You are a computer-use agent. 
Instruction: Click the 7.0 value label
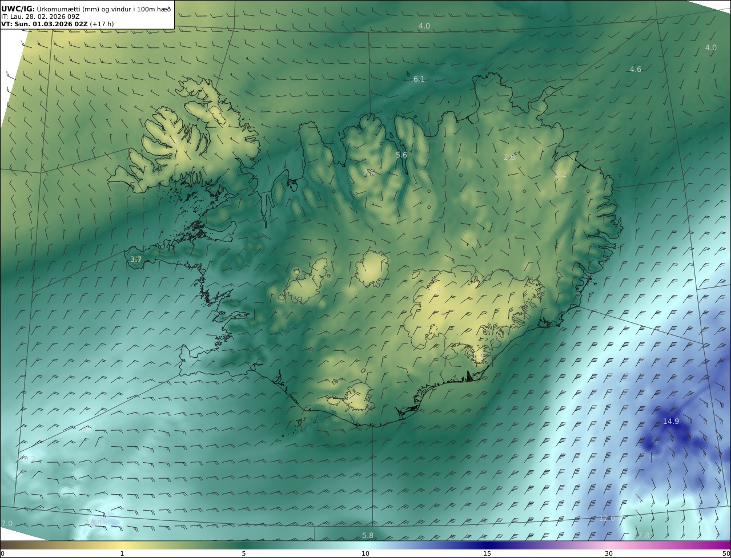click(7, 524)
